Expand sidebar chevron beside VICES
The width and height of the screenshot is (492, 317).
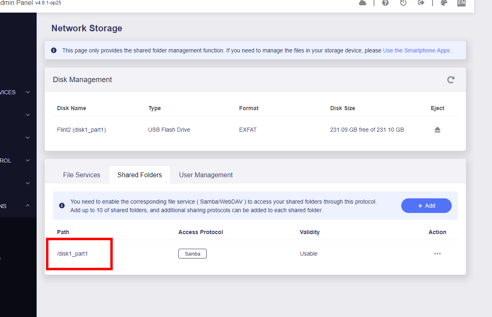(x=28, y=92)
